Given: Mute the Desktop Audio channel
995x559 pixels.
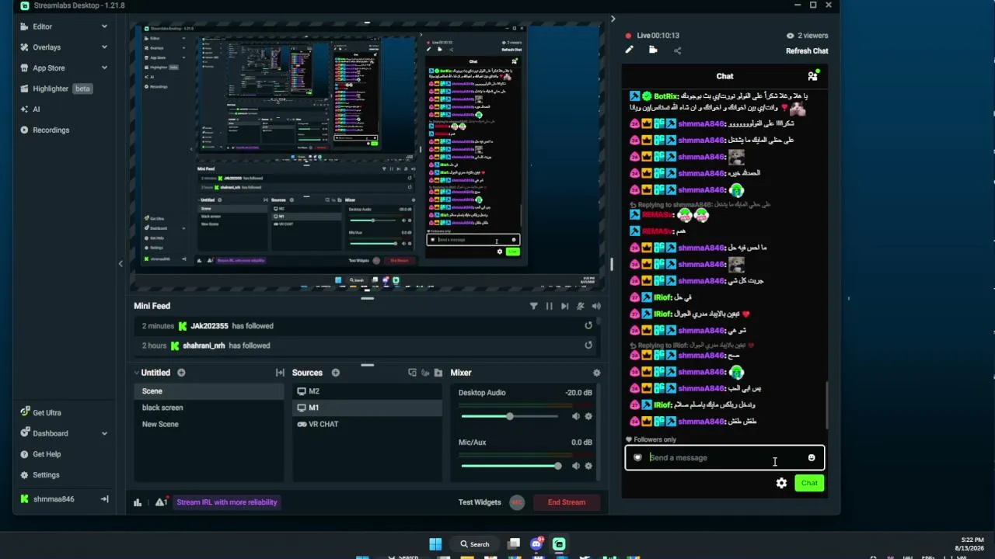Looking at the screenshot, I should coord(576,417).
